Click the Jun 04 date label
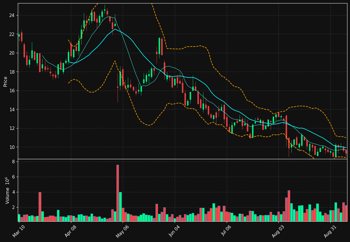Image resolution: width=350 pixels, height=242 pixels. pyautogui.click(x=174, y=231)
